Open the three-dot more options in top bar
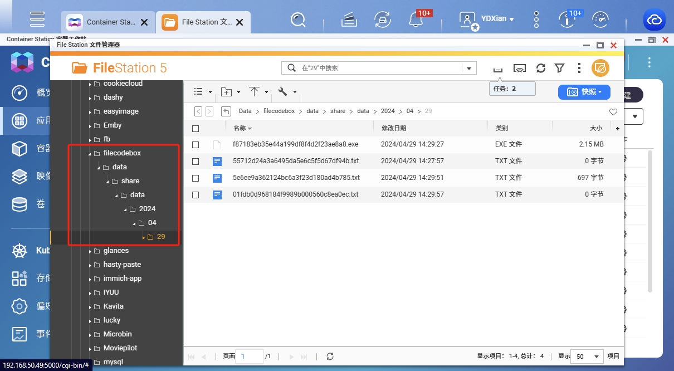This screenshot has height=371, width=674. click(x=536, y=19)
